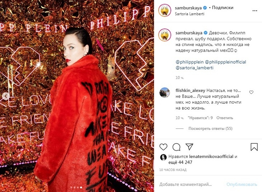Like flishkin_alexey's comment with the small heart
This screenshot has width=262, height=192.
(251, 92)
